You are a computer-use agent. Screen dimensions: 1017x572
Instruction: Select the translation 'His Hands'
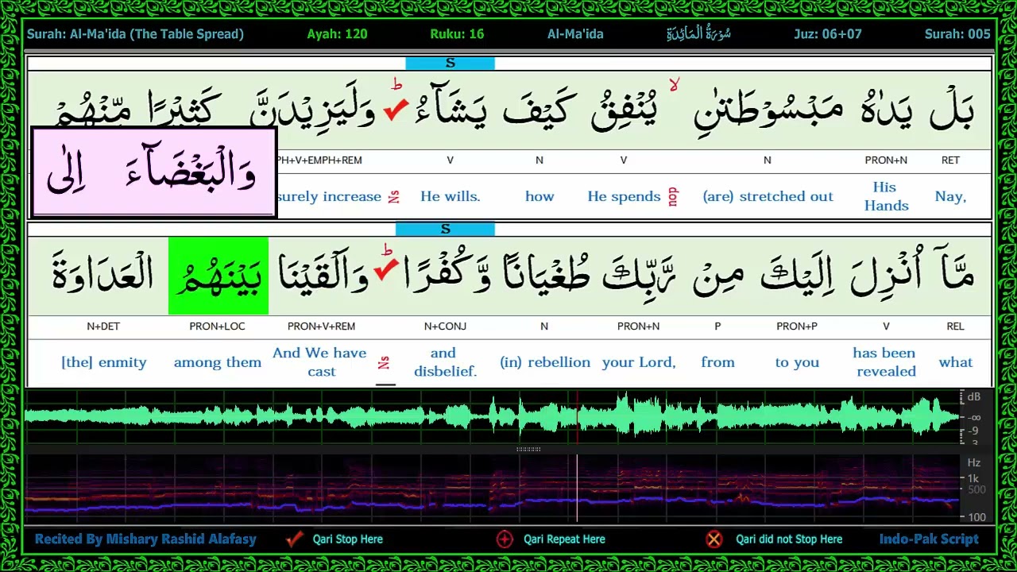(x=886, y=196)
